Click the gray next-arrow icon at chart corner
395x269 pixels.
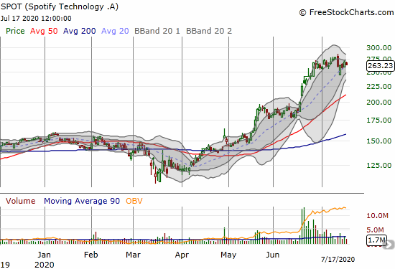click(x=389, y=245)
